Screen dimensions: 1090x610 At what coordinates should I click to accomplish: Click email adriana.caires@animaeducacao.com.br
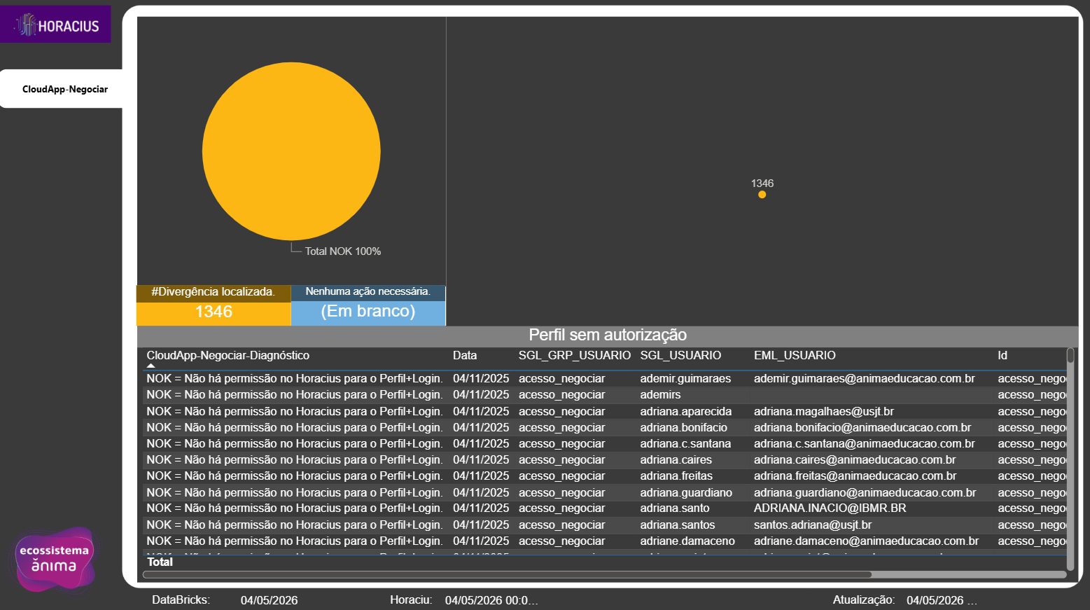tap(855, 460)
